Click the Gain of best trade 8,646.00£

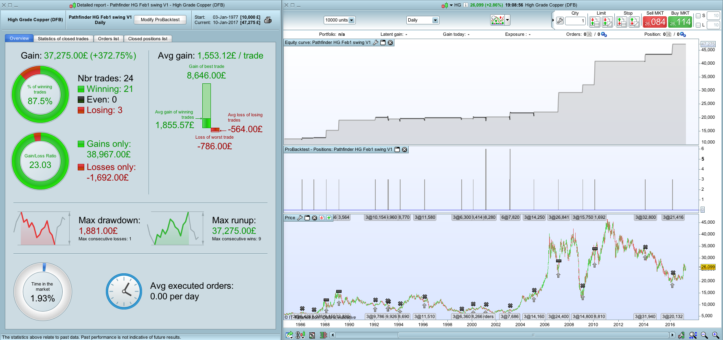(x=206, y=76)
